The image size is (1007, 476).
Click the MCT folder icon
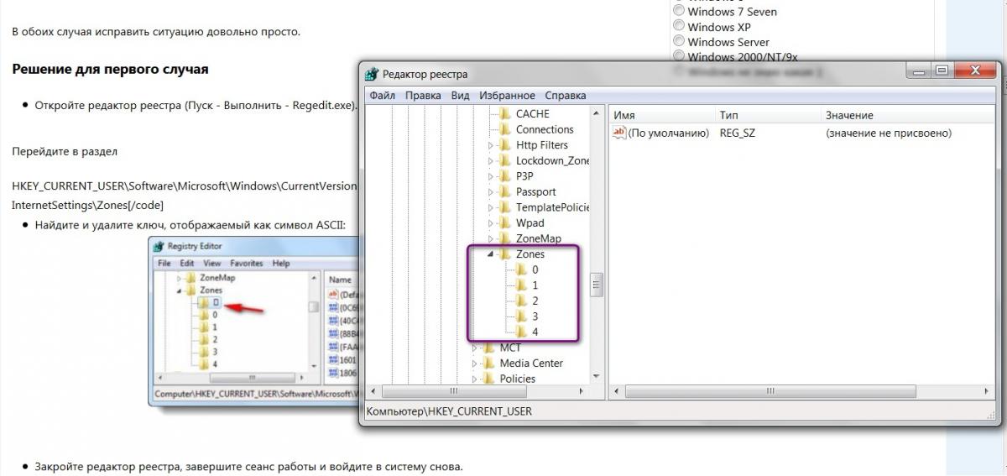pos(488,348)
